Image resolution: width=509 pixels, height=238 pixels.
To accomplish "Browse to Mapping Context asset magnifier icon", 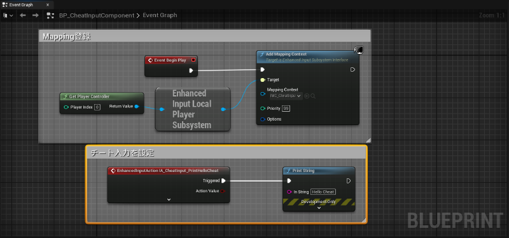I will (313, 96).
